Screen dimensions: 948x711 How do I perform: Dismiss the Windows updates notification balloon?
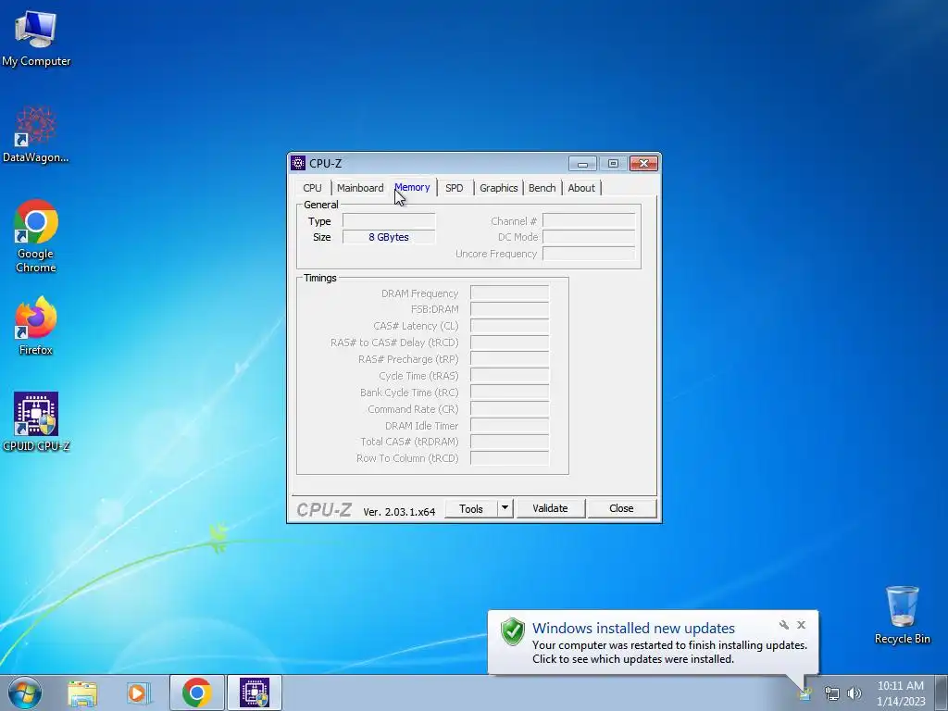point(801,625)
